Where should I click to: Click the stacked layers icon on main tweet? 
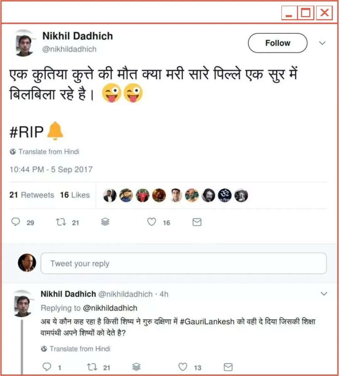coord(105,222)
